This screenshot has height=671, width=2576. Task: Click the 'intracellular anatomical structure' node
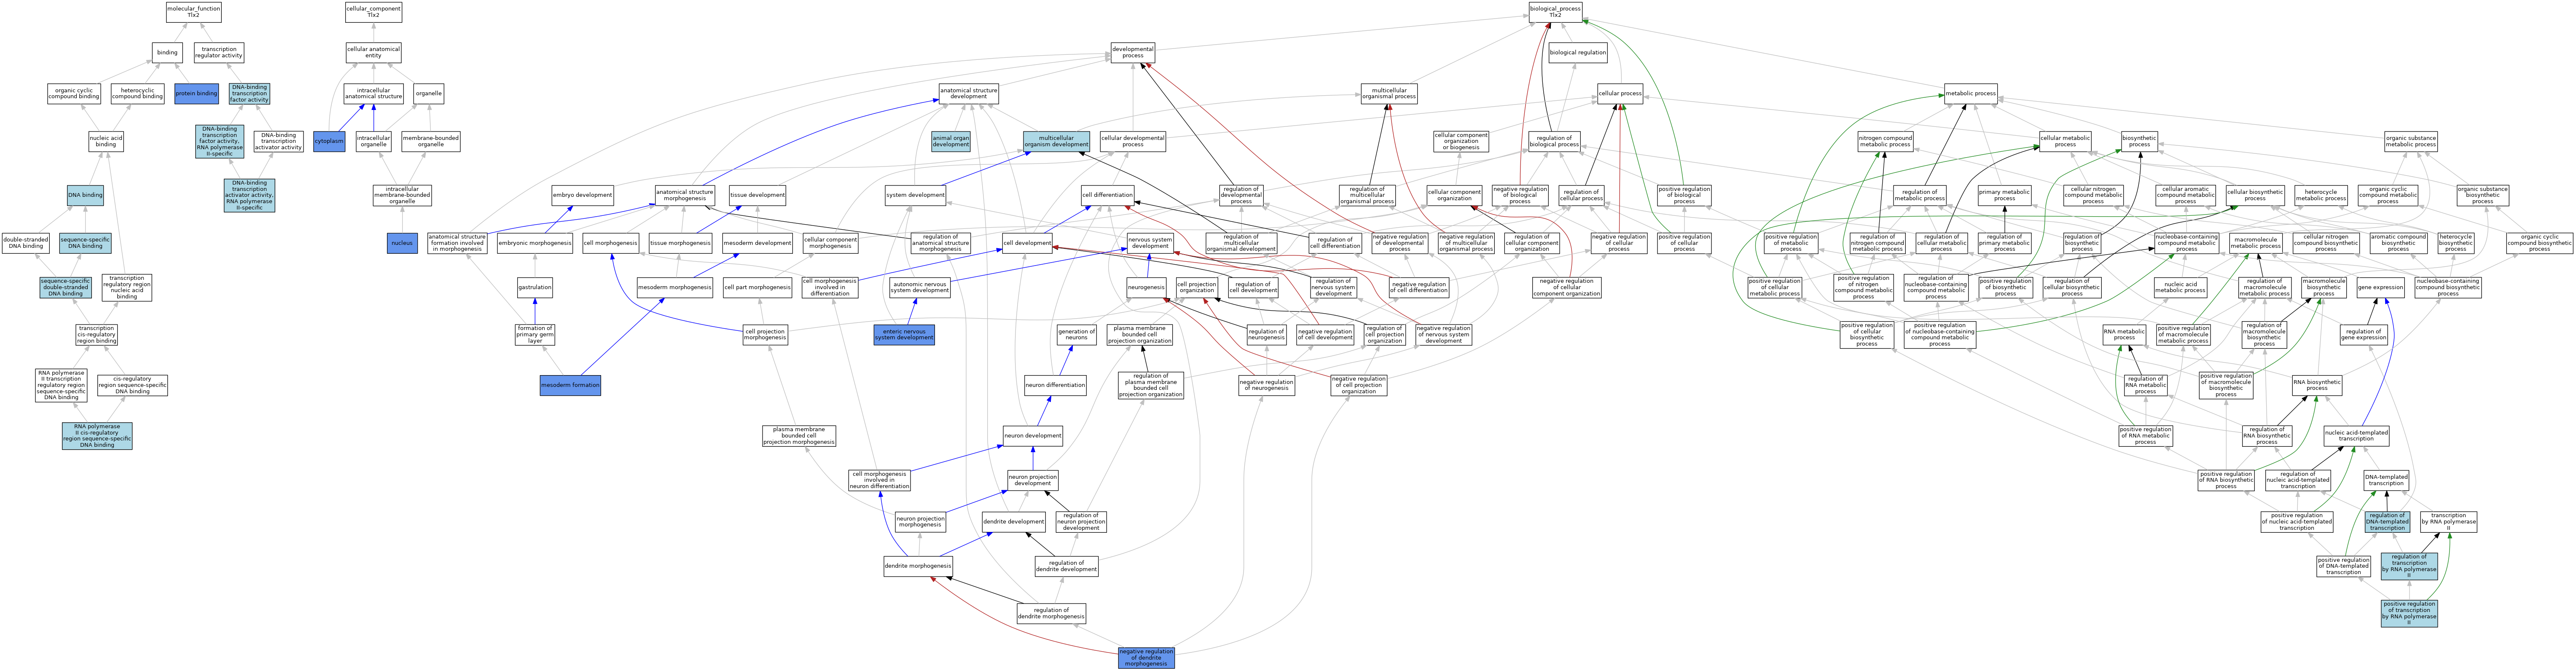[x=374, y=93]
